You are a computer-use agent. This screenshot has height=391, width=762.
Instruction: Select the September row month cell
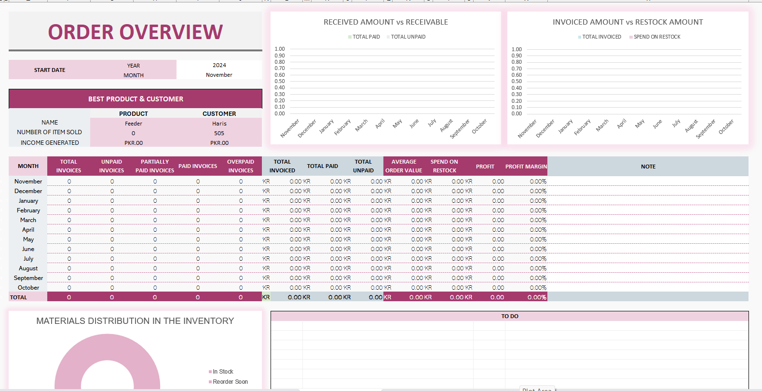tap(28, 278)
